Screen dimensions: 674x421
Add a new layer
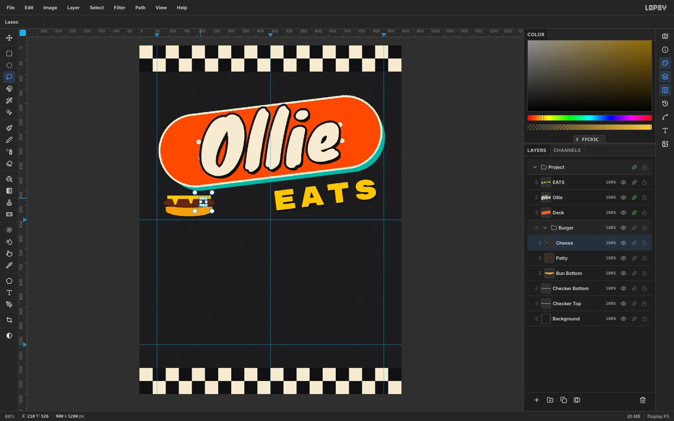[x=537, y=400]
